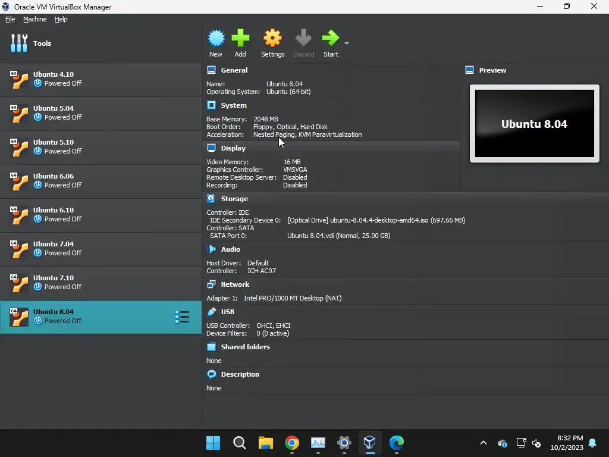
Task: Select the Ubuntu 5.10 virtual machine
Action: (101, 147)
